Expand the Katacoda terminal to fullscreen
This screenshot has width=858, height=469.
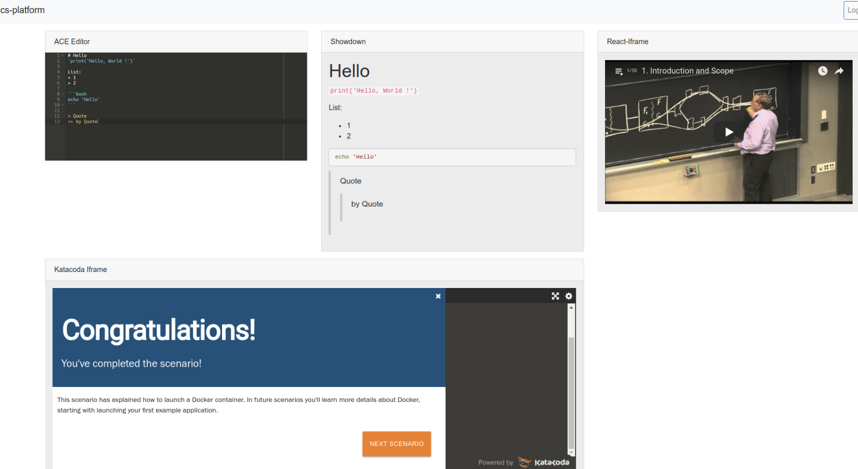[555, 296]
